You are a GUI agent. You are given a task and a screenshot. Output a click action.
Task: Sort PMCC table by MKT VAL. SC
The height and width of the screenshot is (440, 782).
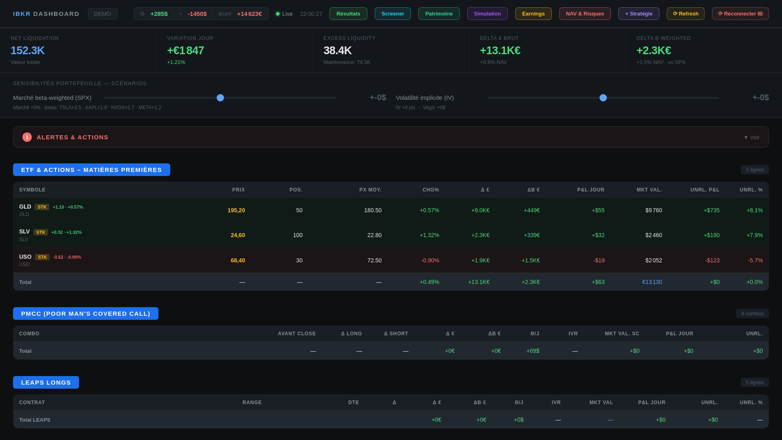(622, 334)
